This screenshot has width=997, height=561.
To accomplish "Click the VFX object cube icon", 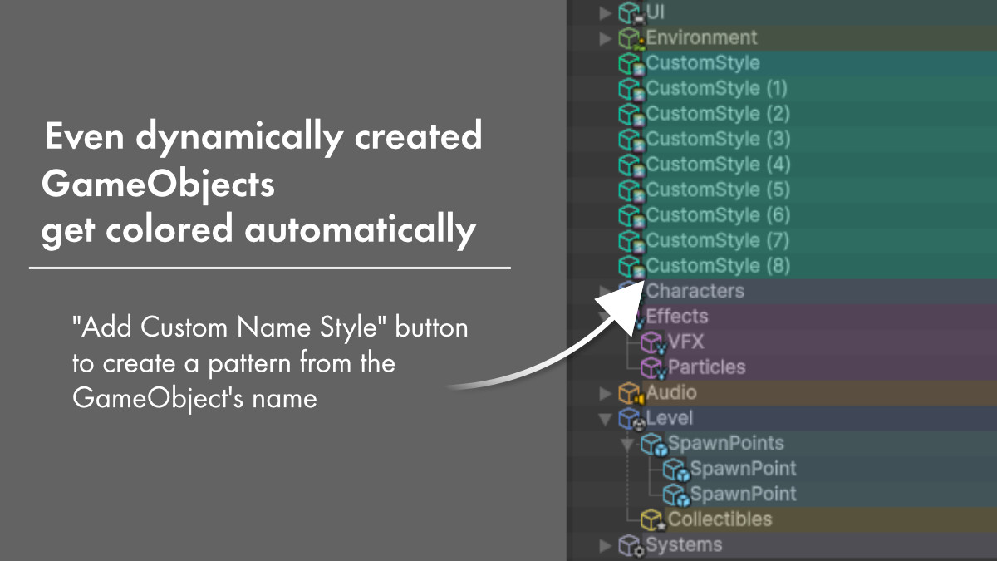I will pyautogui.click(x=653, y=342).
